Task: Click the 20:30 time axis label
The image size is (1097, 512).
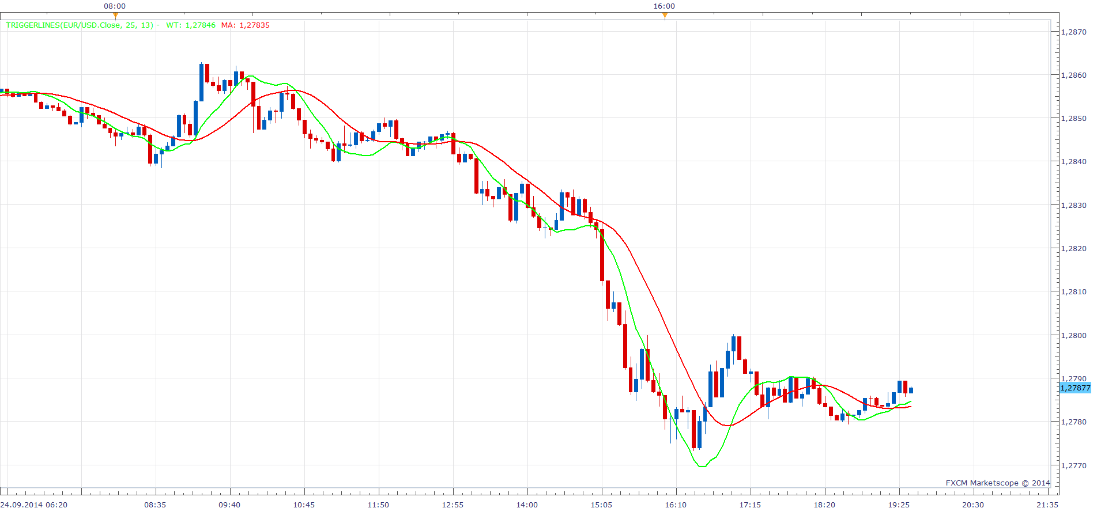Action: 973,505
